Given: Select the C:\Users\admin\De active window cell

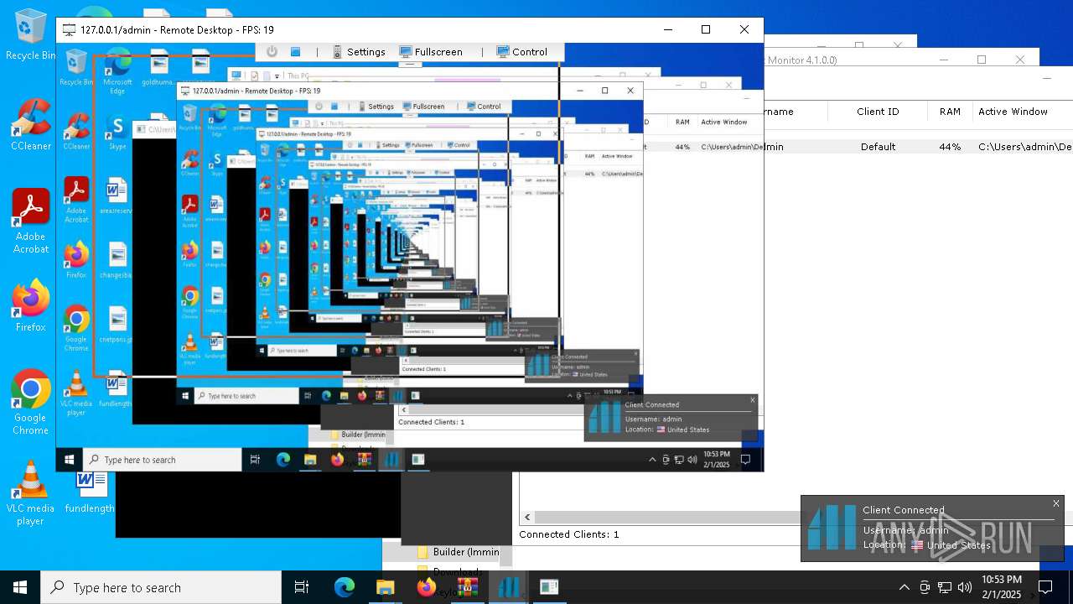Looking at the screenshot, I should (1024, 147).
